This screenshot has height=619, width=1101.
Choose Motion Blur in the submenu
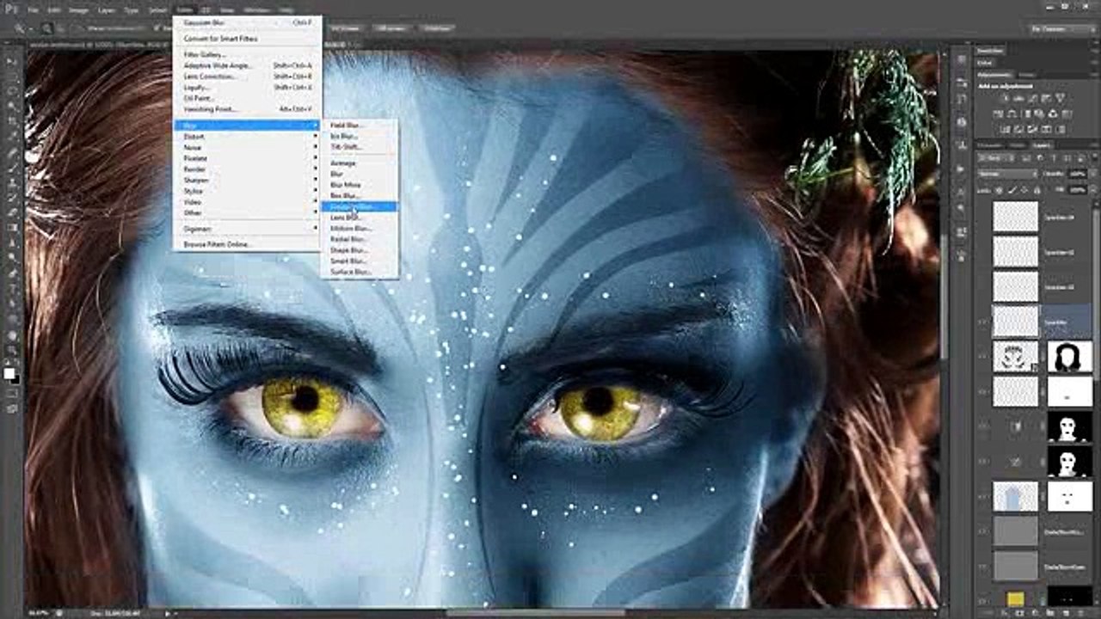click(360, 228)
